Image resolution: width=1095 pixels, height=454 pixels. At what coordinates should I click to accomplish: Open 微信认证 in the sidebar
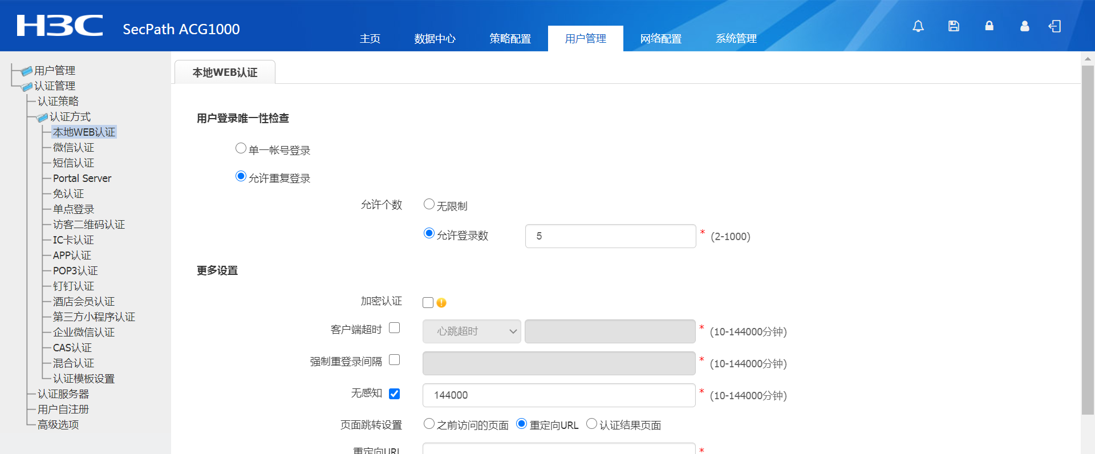click(74, 148)
